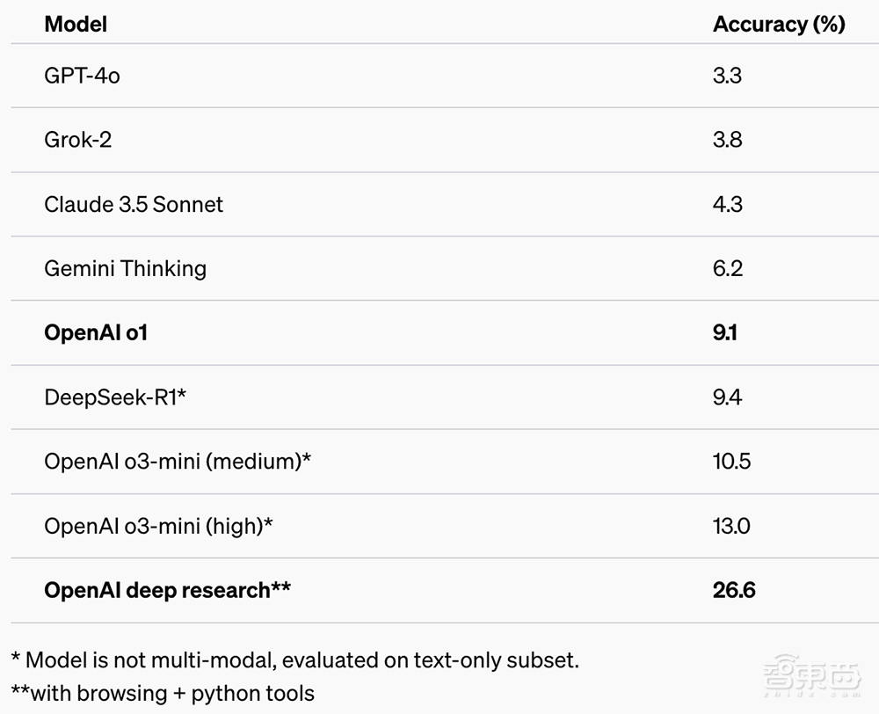Click the 3.3 accuracy value

pos(727,76)
